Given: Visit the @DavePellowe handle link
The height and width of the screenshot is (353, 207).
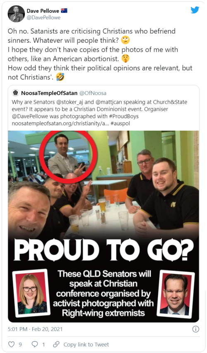Looking at the screenshot, I should coord(43,17).
